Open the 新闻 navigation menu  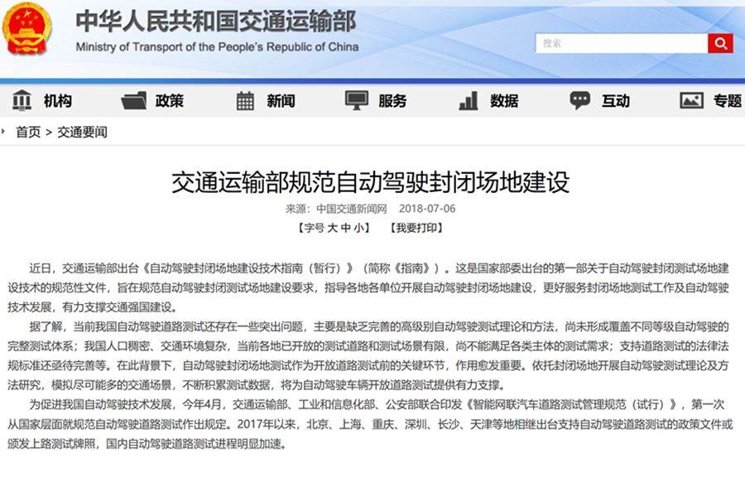281,101
